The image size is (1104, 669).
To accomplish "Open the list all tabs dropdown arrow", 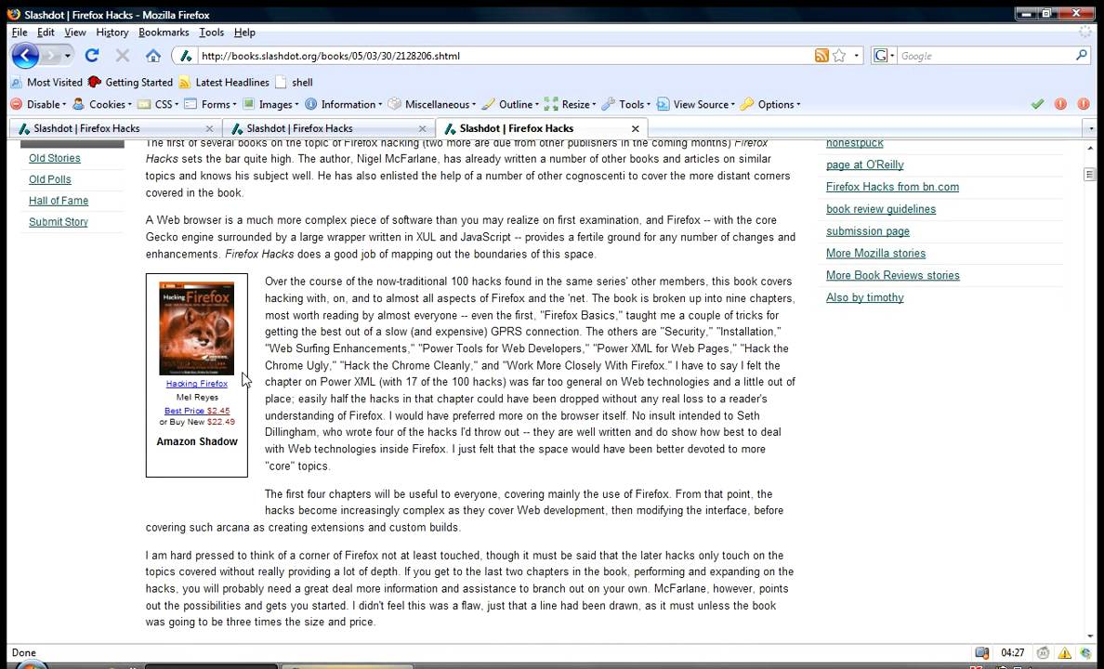I will [1091, 129].
